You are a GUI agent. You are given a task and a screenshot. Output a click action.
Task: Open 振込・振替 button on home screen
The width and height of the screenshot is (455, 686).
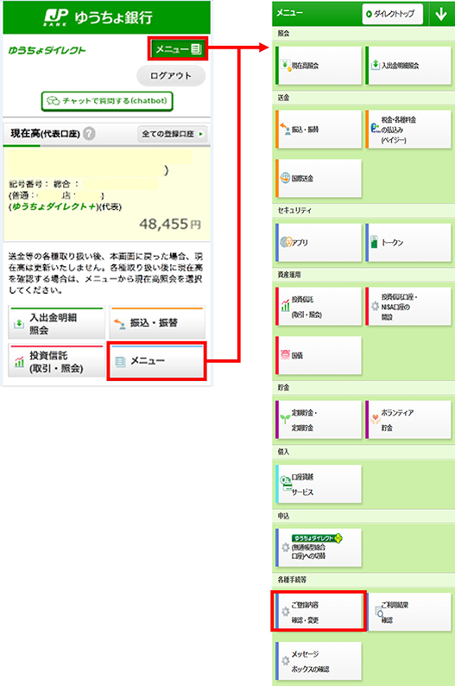157,323
